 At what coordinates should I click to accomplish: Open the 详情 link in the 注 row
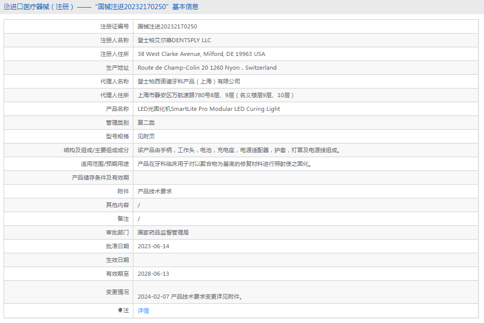point(143,311)
